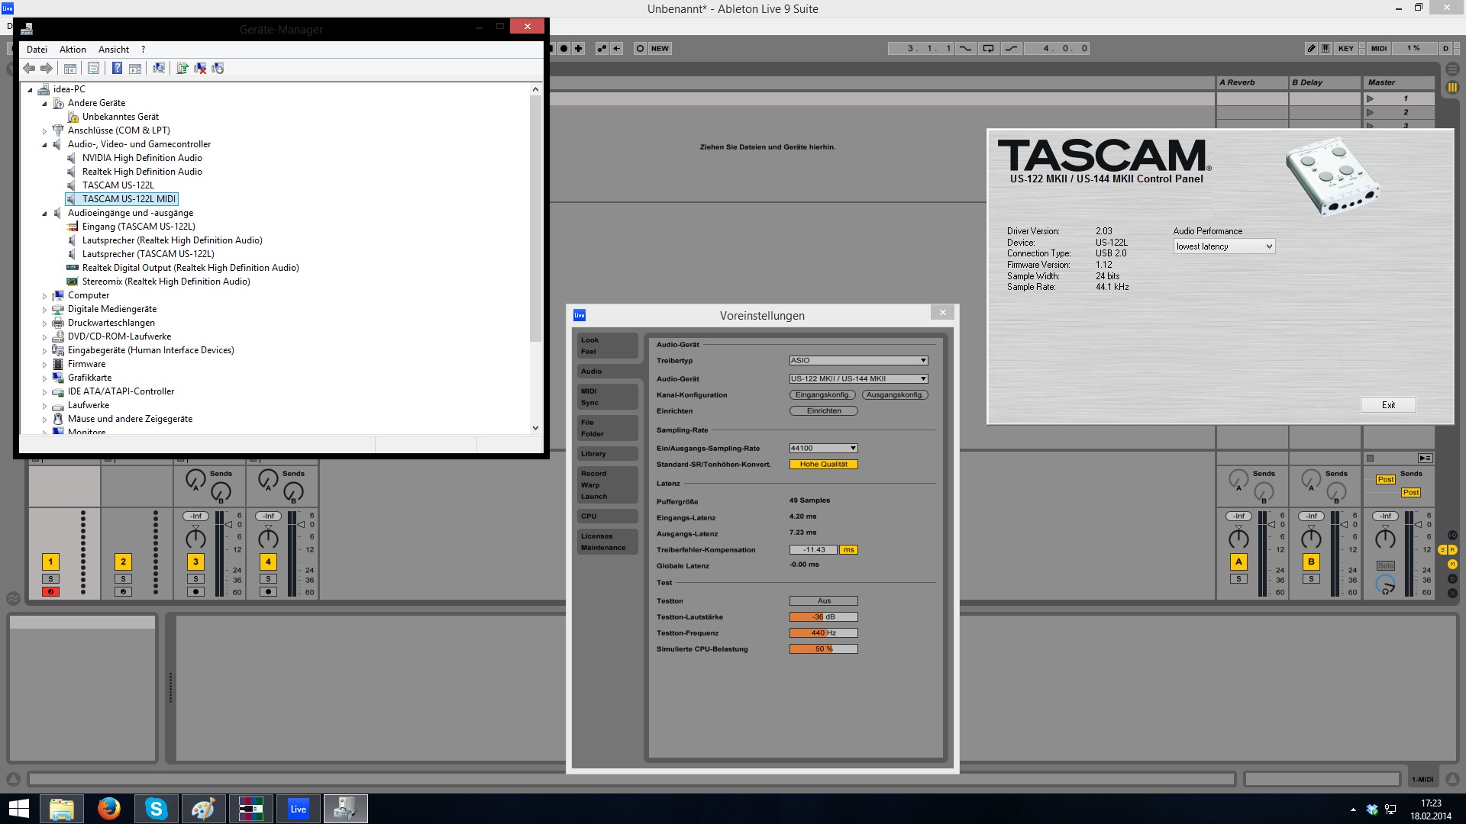The height and width of the screenshot is (824, 1466).
Task: Open Treibertyp ASIO dropdown
Action: 858,360
